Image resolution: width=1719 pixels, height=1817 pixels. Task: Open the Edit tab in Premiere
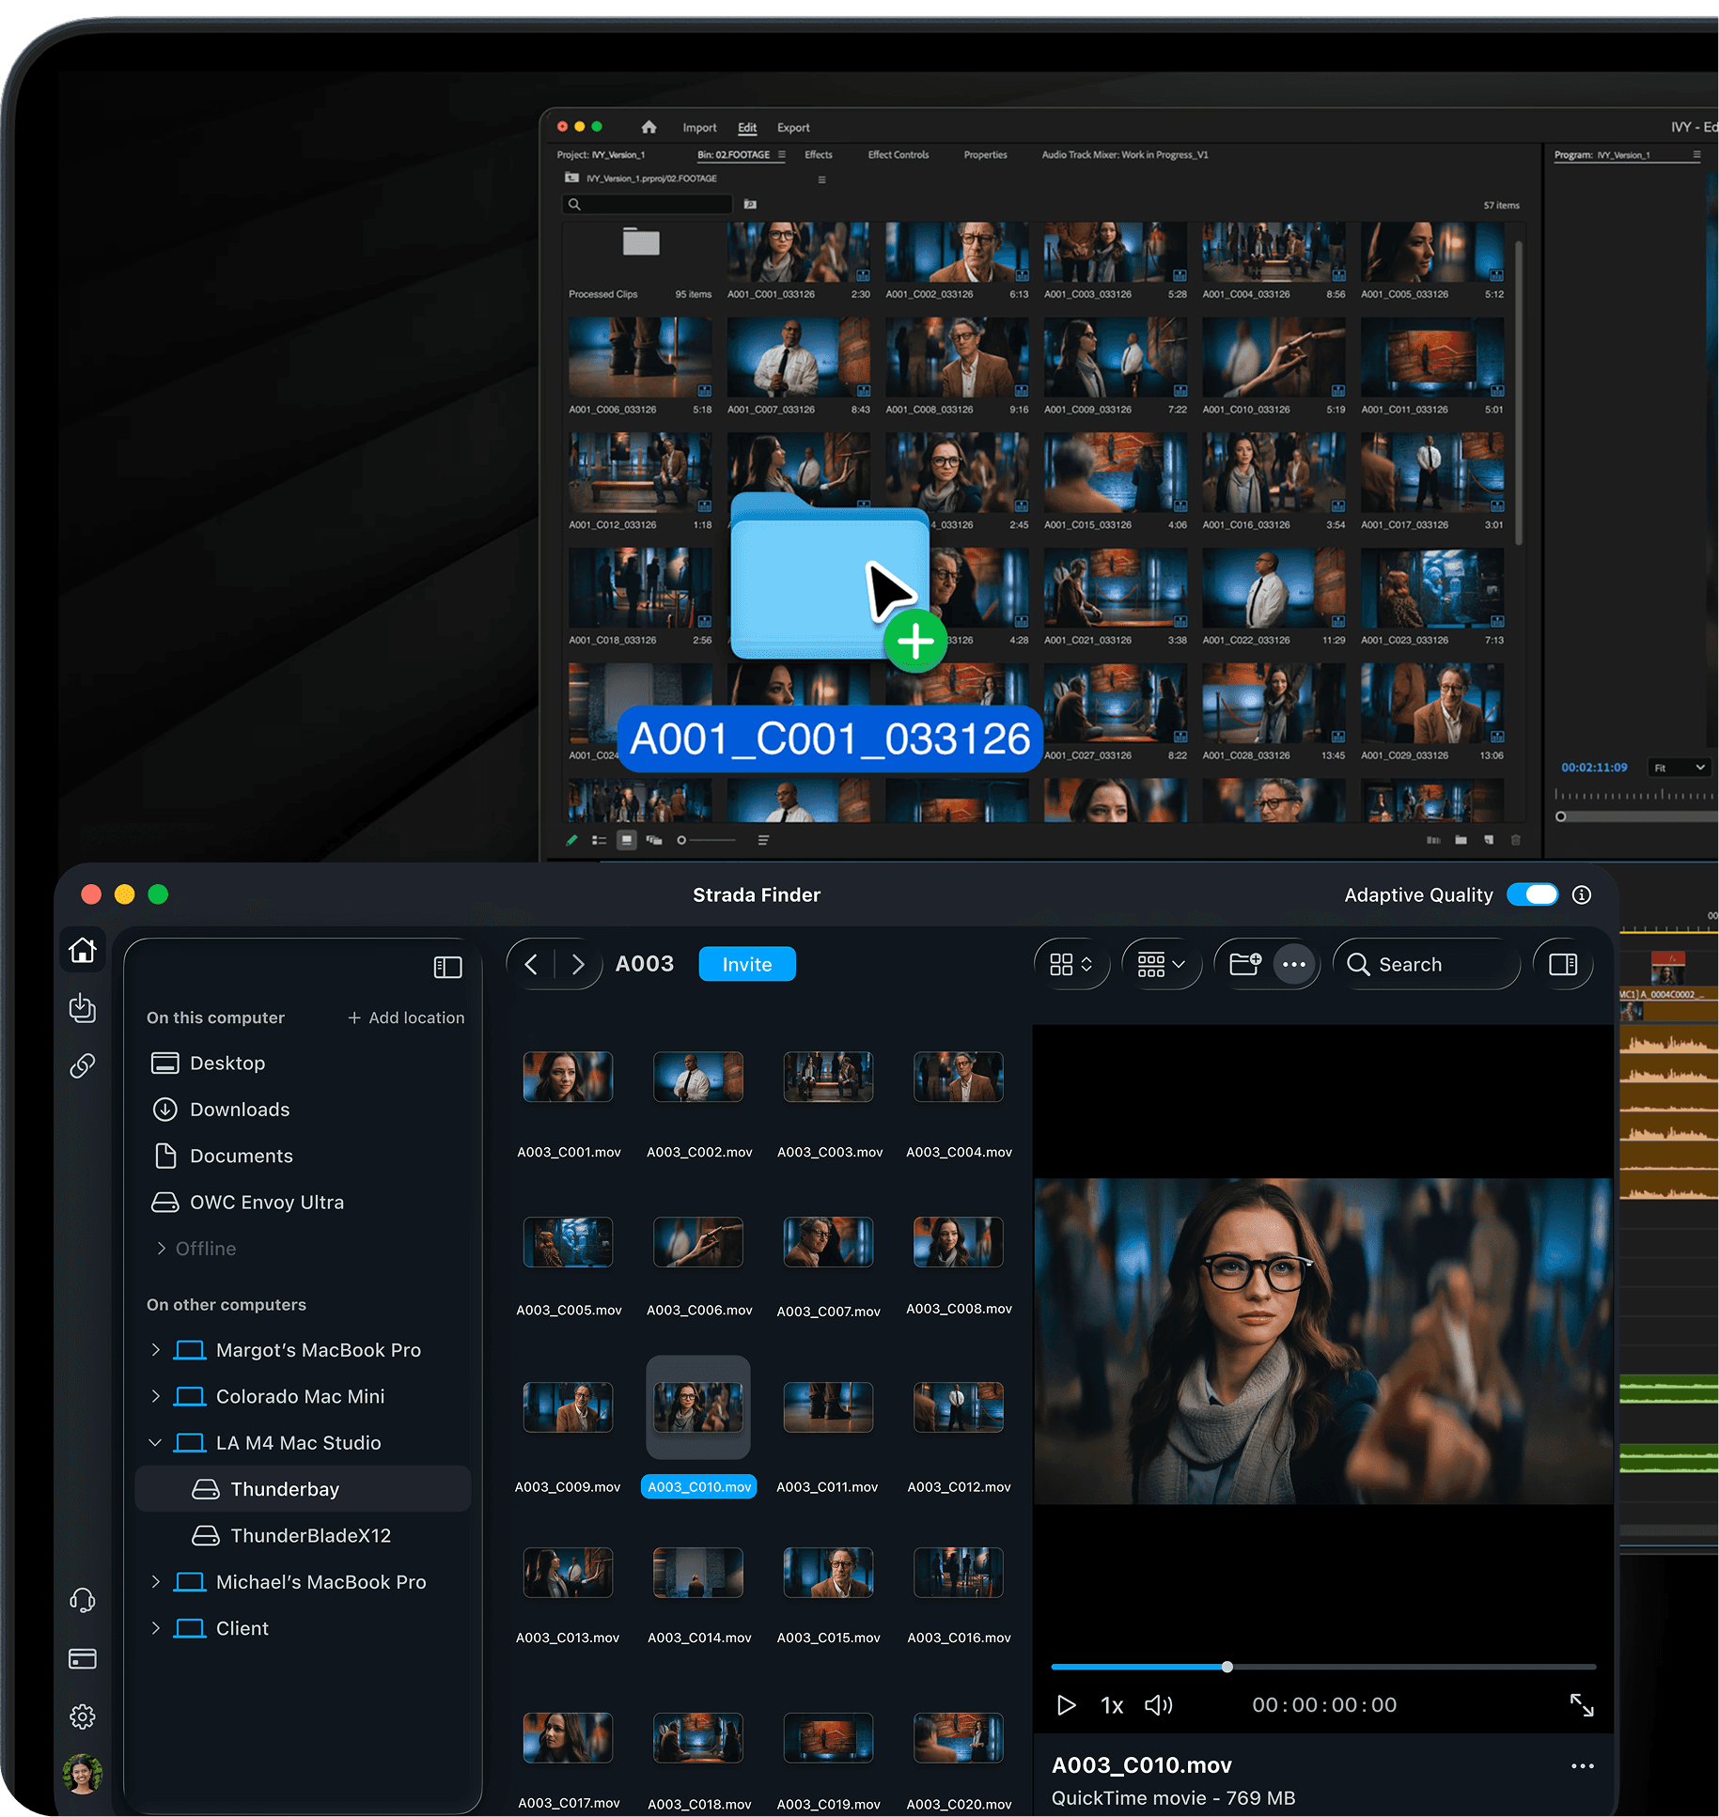(x=747, y=128)
